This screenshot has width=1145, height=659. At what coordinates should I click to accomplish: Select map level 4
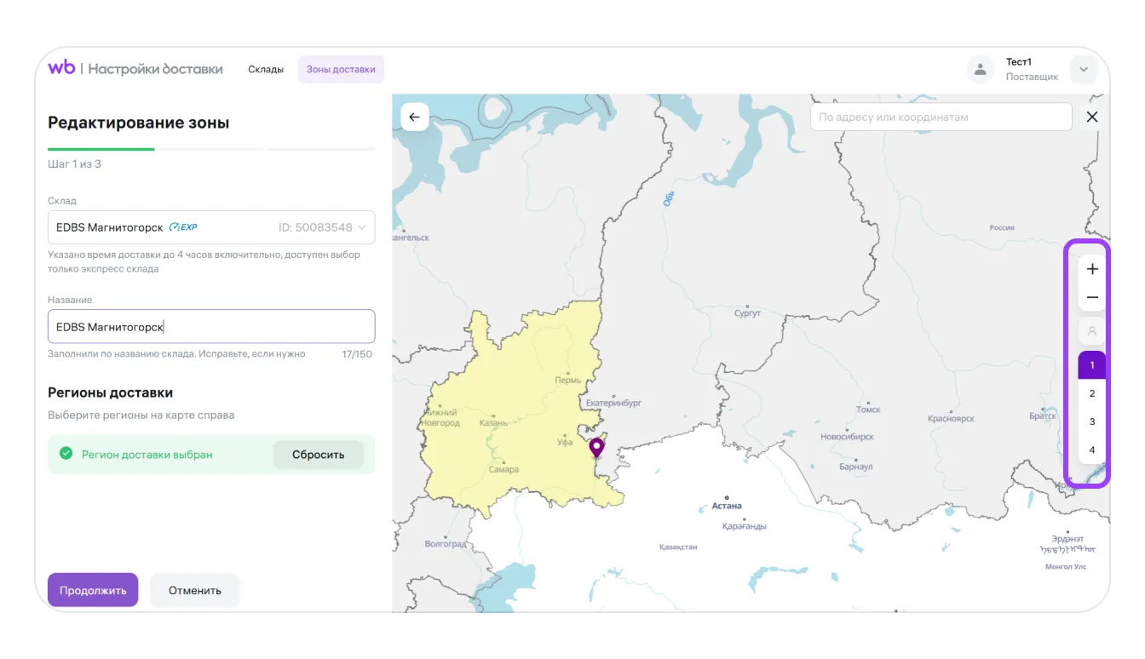1092,450
